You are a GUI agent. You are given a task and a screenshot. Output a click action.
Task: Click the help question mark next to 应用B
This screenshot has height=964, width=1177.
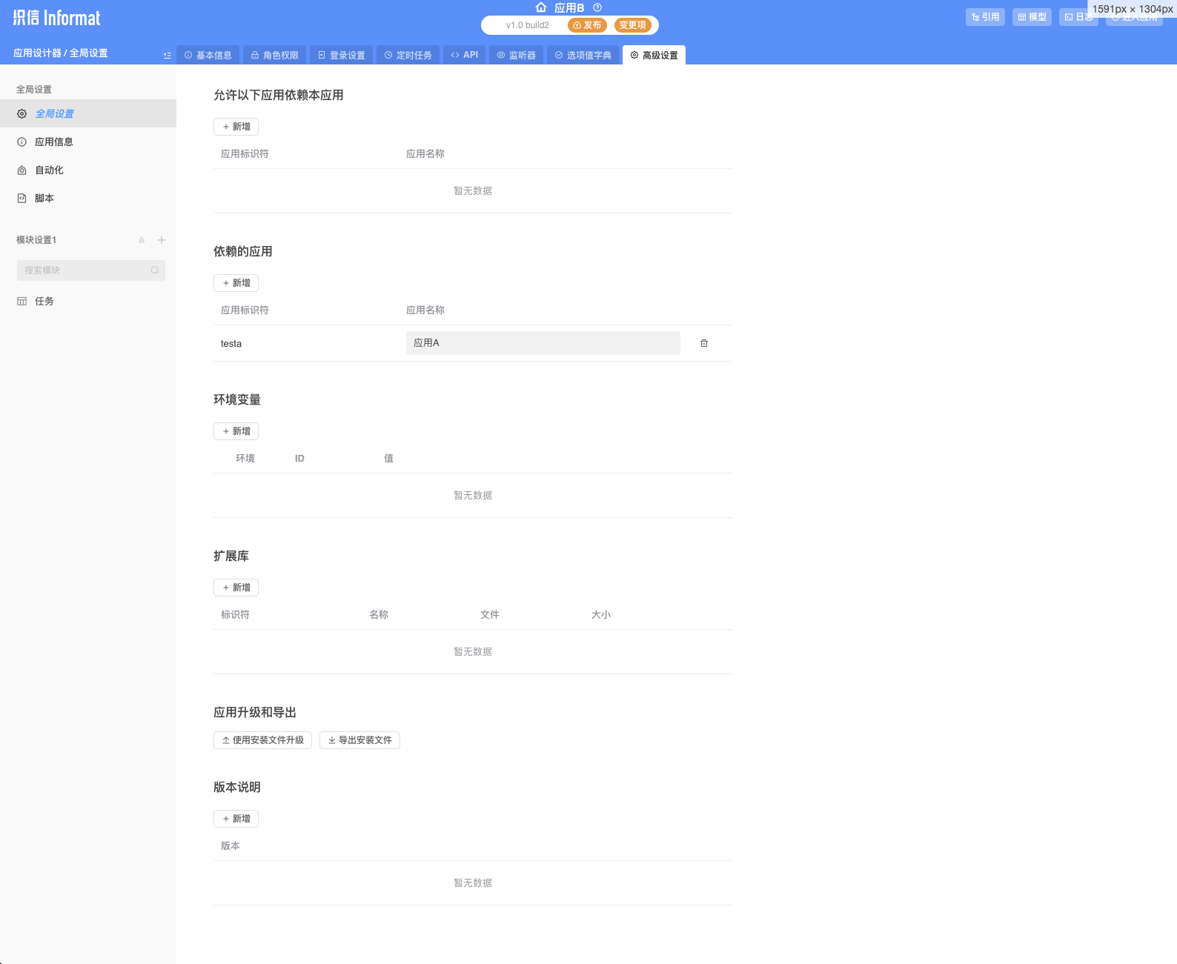tap(597, 7)
